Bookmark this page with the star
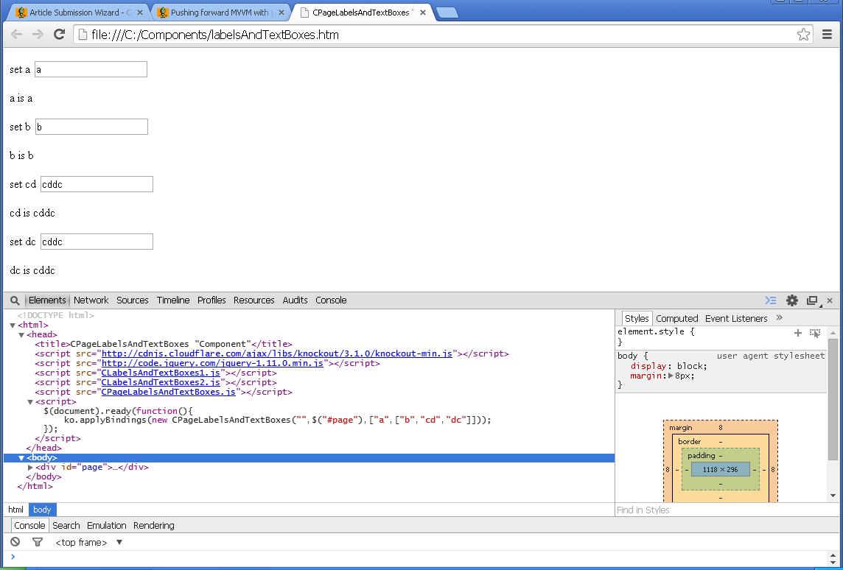 point(803,35)
